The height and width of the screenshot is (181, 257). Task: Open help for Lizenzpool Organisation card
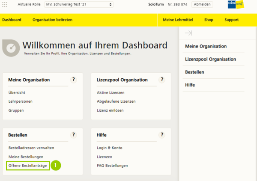162,80
